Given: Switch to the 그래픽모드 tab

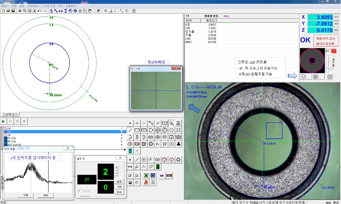Looking at the screenshot, I should click(x=9, y=114).
